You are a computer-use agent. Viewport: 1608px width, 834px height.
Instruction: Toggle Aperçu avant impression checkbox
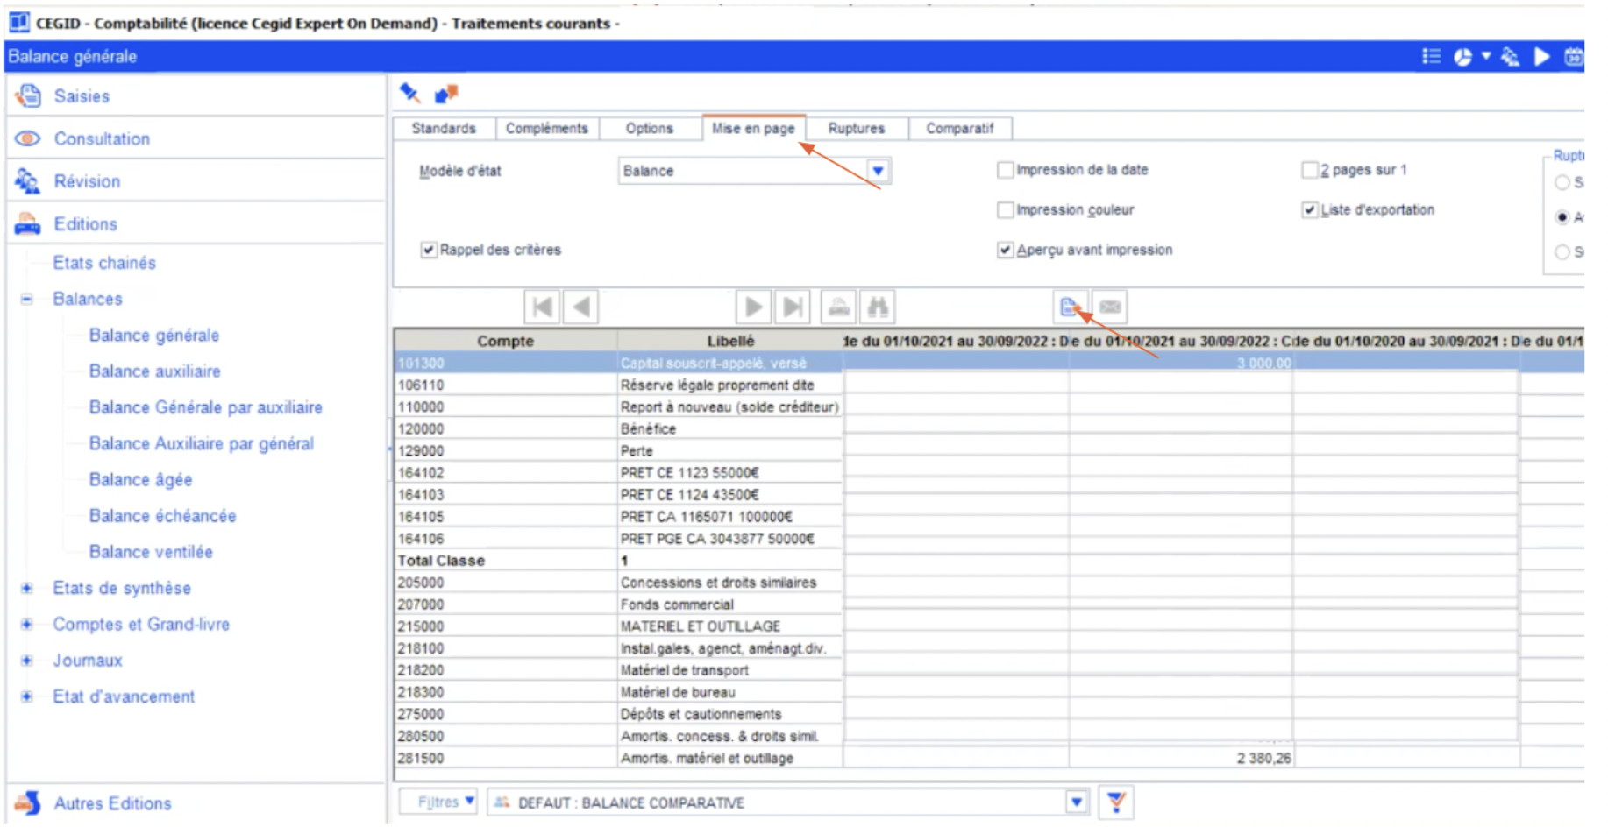pos(1006,251)
